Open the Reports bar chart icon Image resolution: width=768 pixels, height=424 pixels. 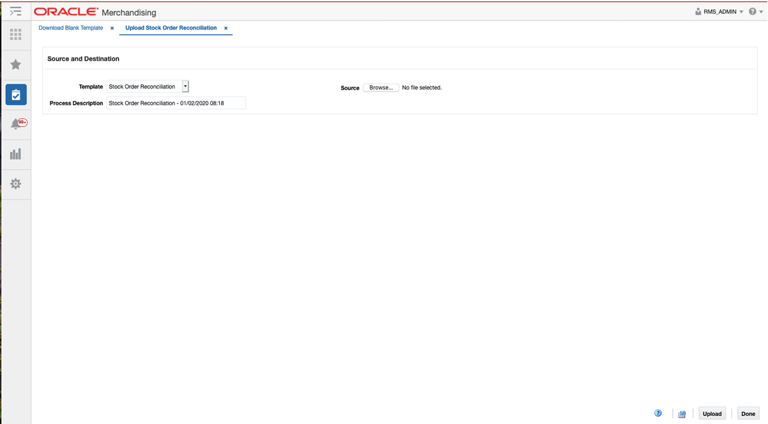16,153
